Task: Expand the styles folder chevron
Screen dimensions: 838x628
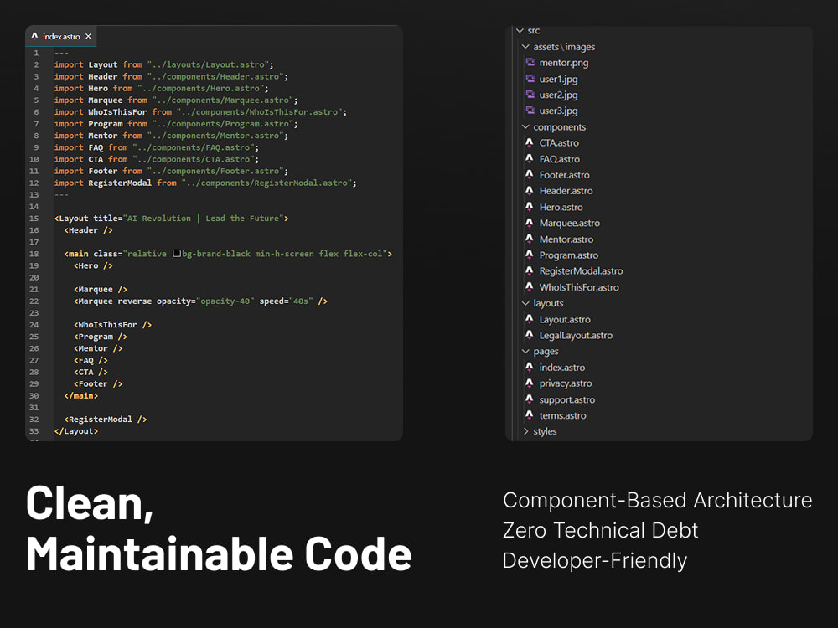Action: tap(526, 431)
